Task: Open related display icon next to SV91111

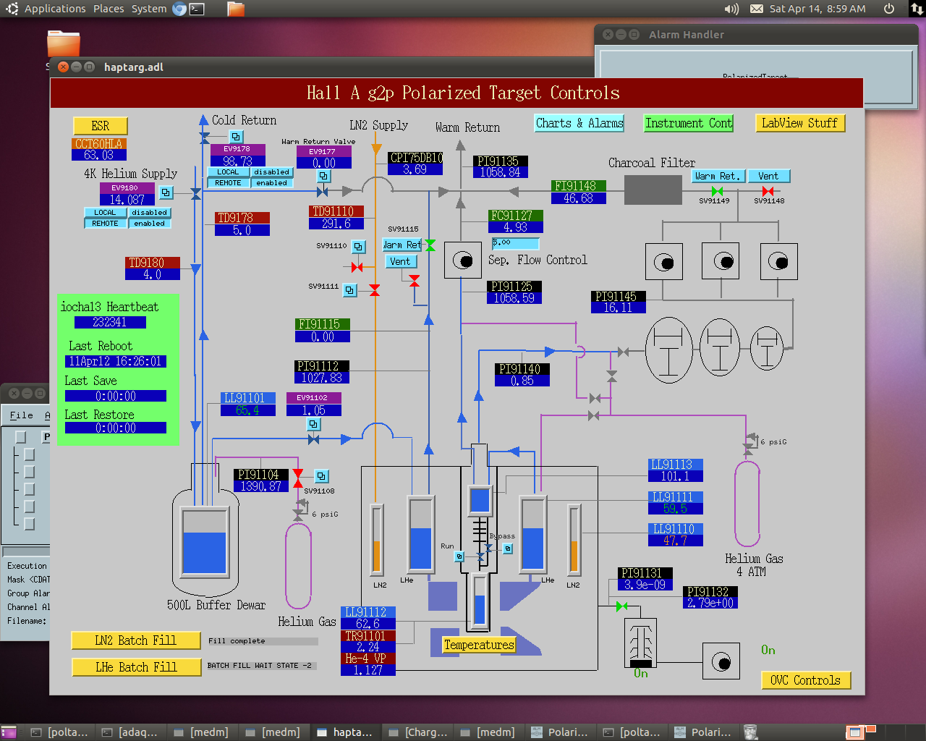Action: [x=349, y=290]
